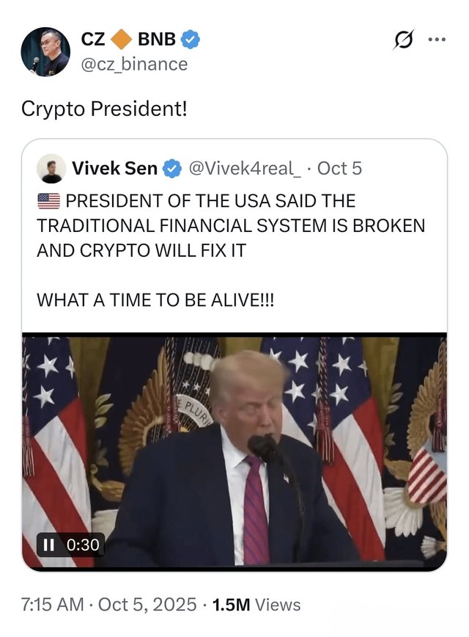This screenshot has height=637, width=469.
Task: Open Vivek Sen's display name
Action: point(115,169)
